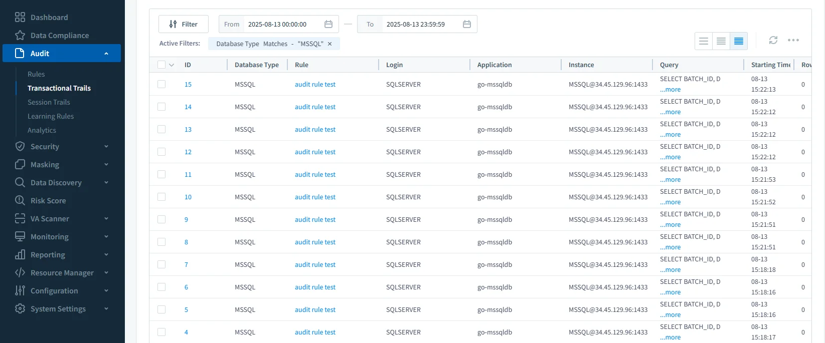Open Session Trails in the sidebar
The image size is (825, 343).
49,102
